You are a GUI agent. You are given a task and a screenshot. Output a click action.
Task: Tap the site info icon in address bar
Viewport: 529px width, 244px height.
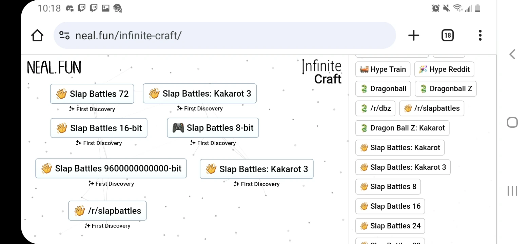[x=64, y=36]
